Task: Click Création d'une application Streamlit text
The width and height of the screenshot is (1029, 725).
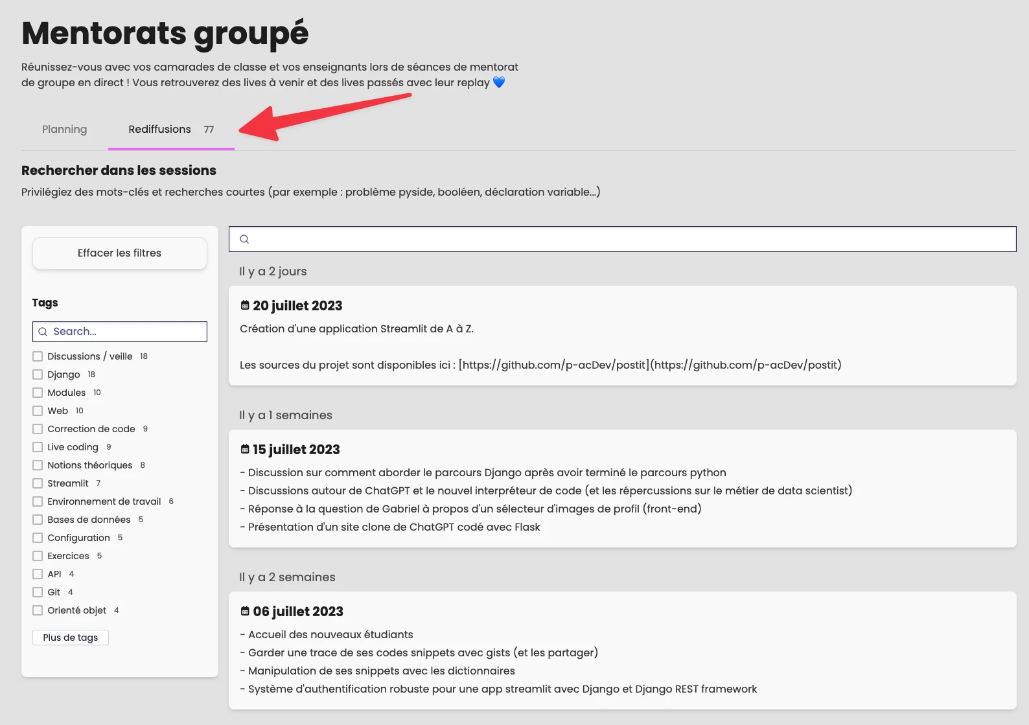Action: point(356,329)
